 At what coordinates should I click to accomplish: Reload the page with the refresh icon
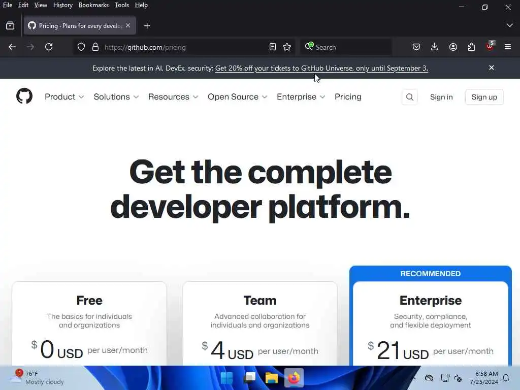click(49, 47)
